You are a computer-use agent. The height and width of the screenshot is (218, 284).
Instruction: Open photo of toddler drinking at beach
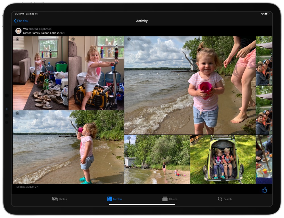[x=68, y=147]
